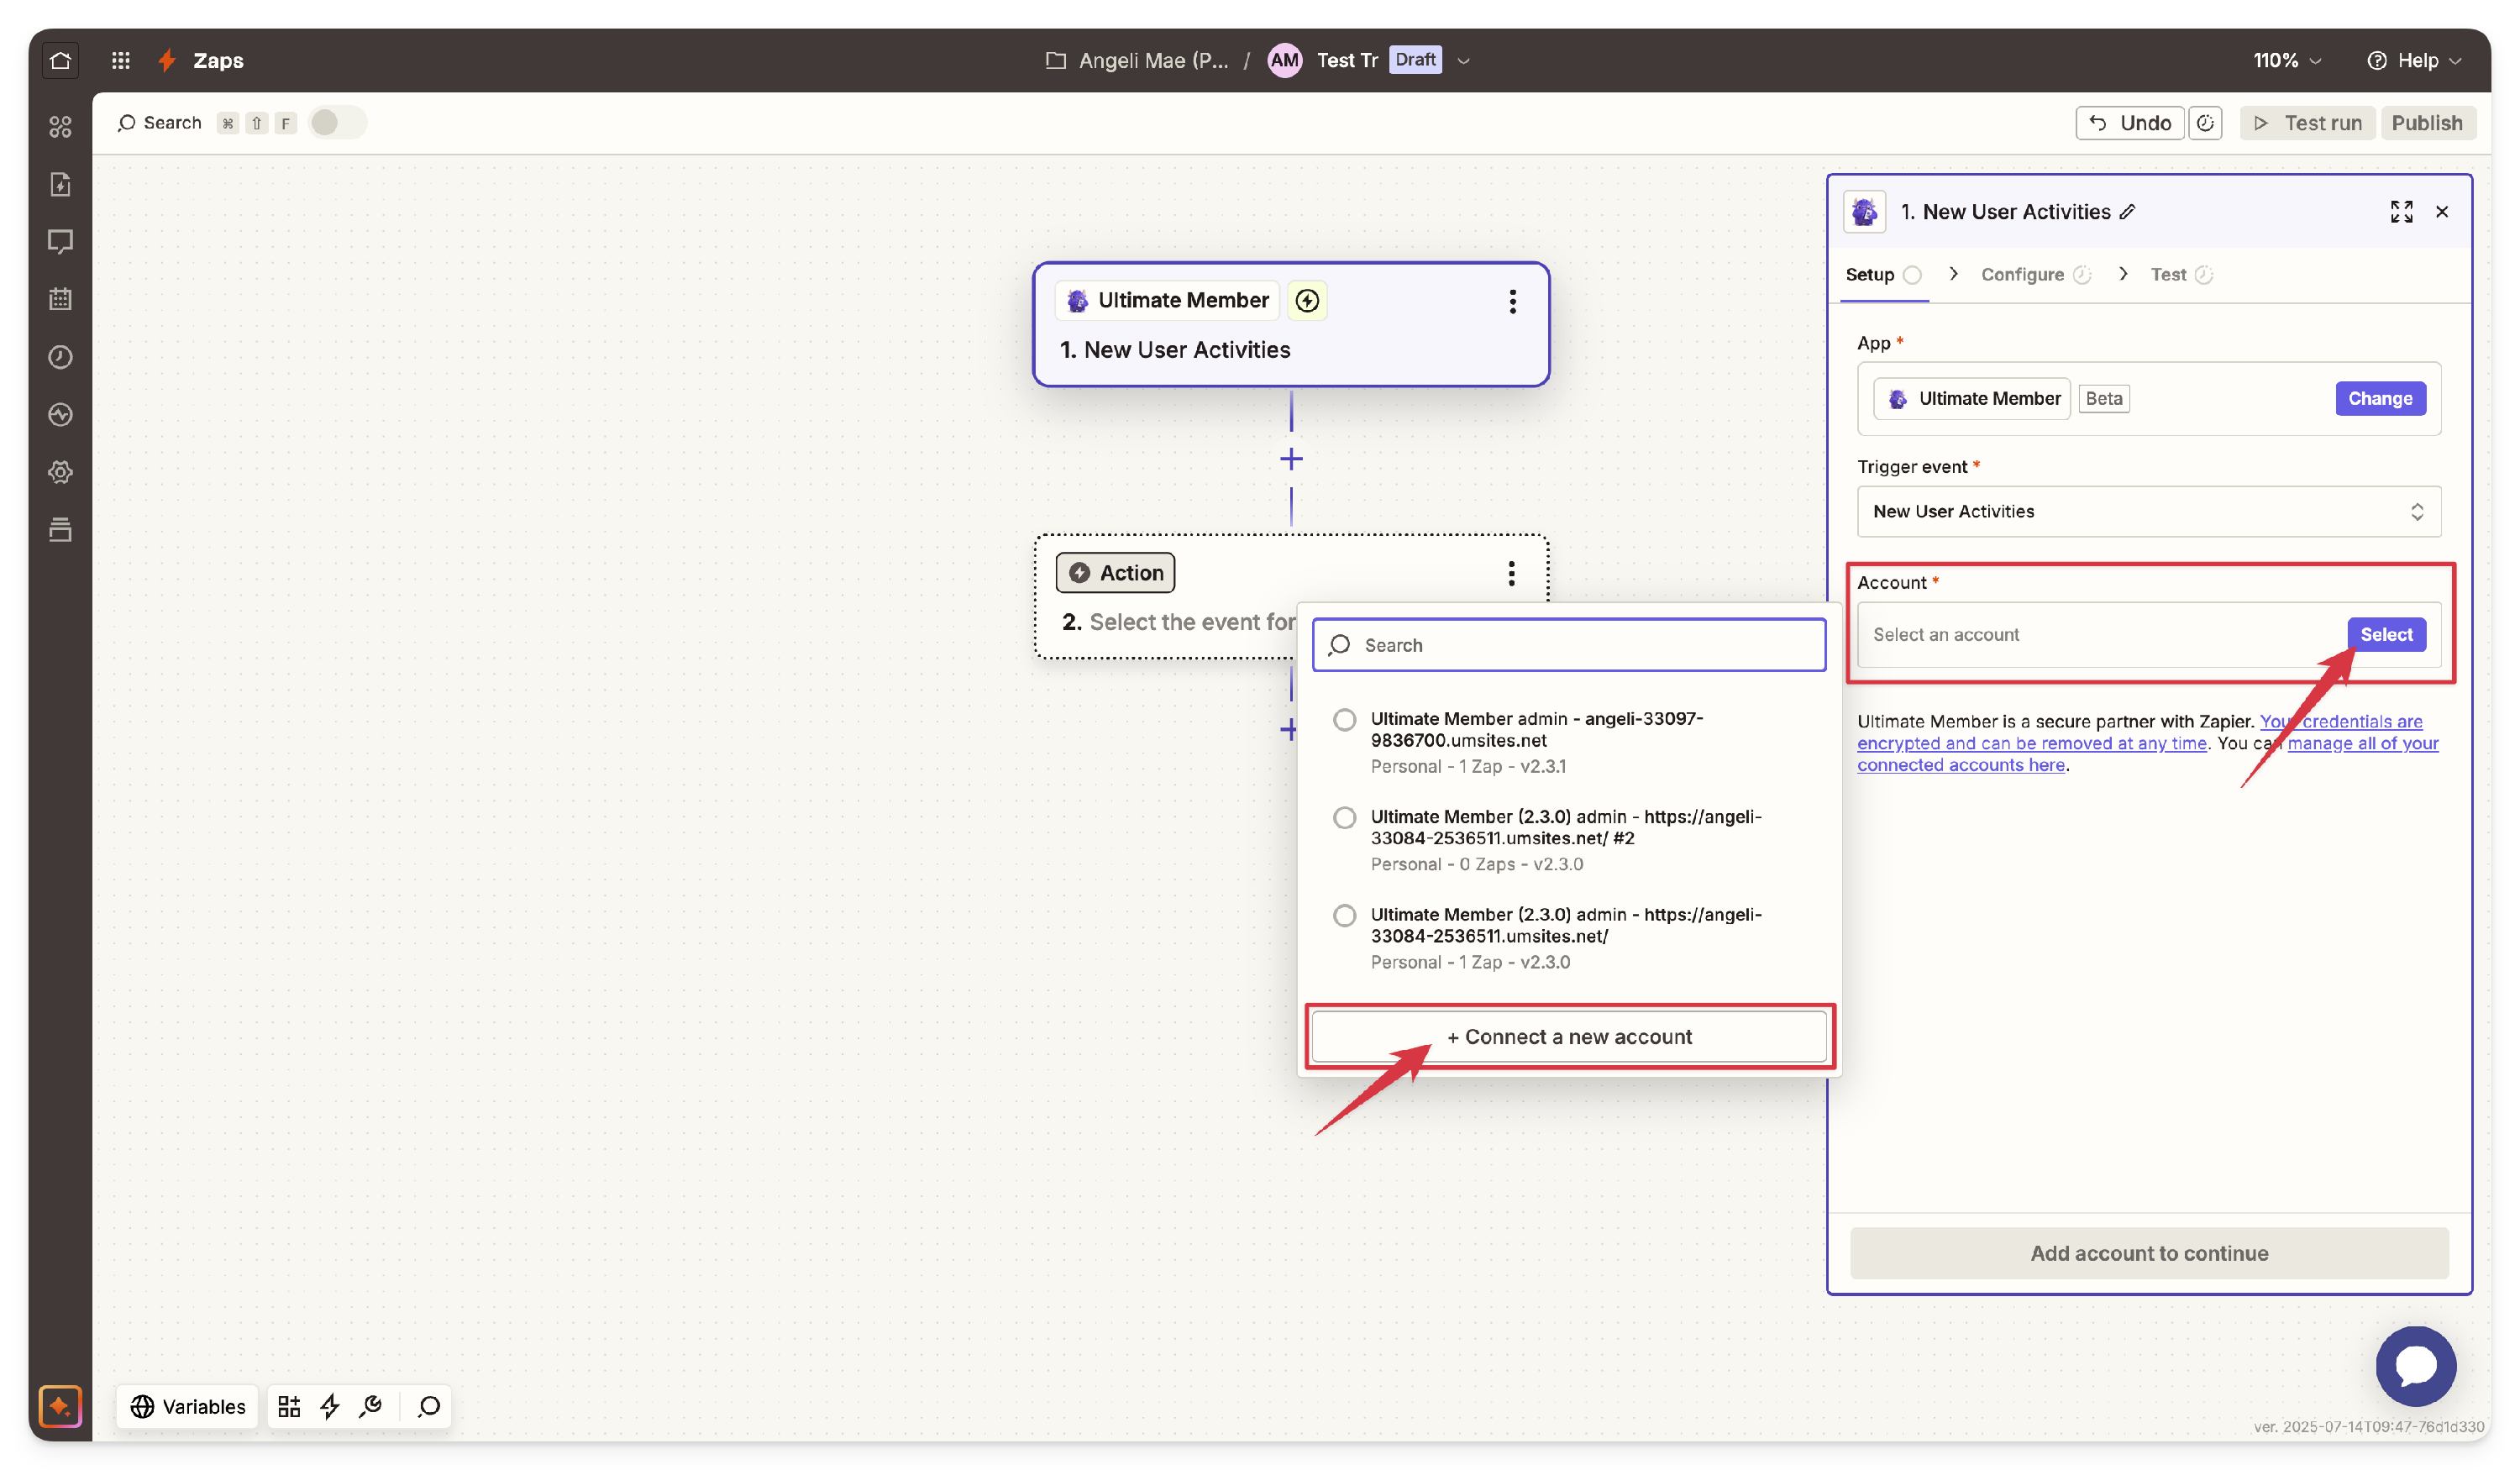The width and height of the screenshot is (2520, 1470).
Task: Click the Undo button
Action: tap(2129, 123)
